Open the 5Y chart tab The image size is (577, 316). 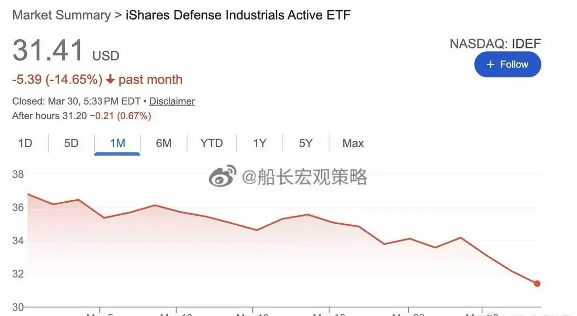tap(306, 143)
